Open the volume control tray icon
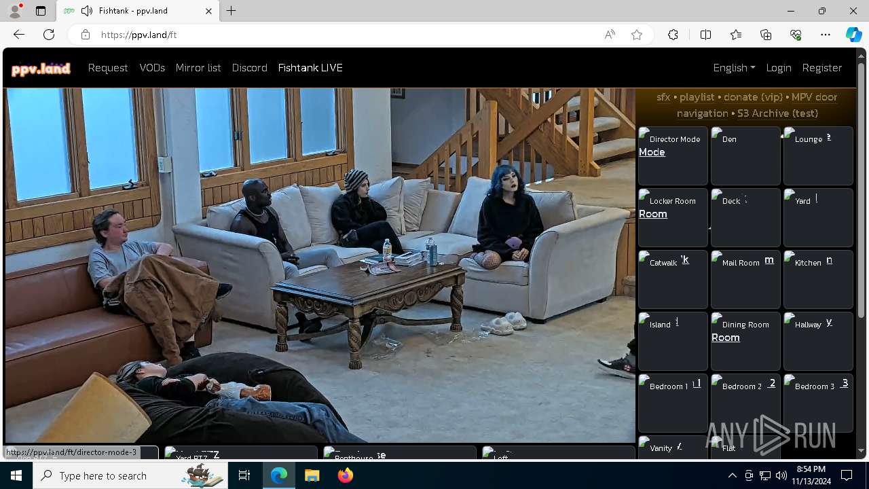Image resolution: width=869 pixels, height=489 pixels. tap(781, 475)
